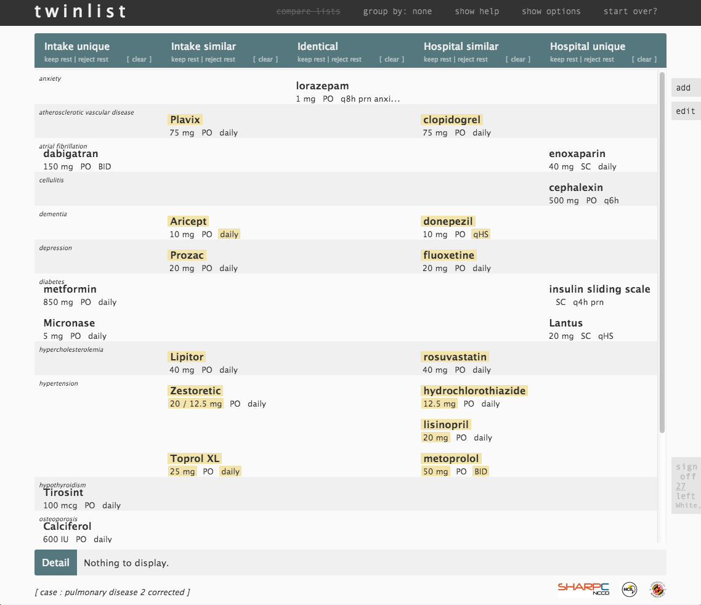
Task: Select the lisinopril medication
Action: pos(446,425)
